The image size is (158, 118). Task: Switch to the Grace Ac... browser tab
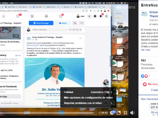pos(81,7)
